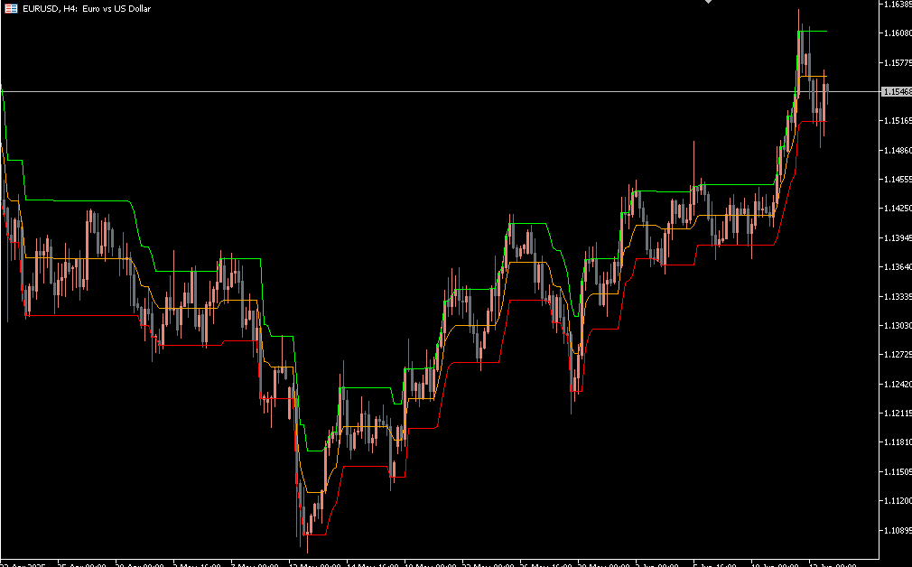Select the 1.14250 price scale label

point(896,209)
